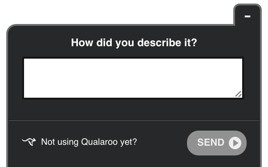Image resolution: width=268 pixels, height=167 pixels.
Task: Collapse the survey with the minus icon
Action: click(248, 16)
